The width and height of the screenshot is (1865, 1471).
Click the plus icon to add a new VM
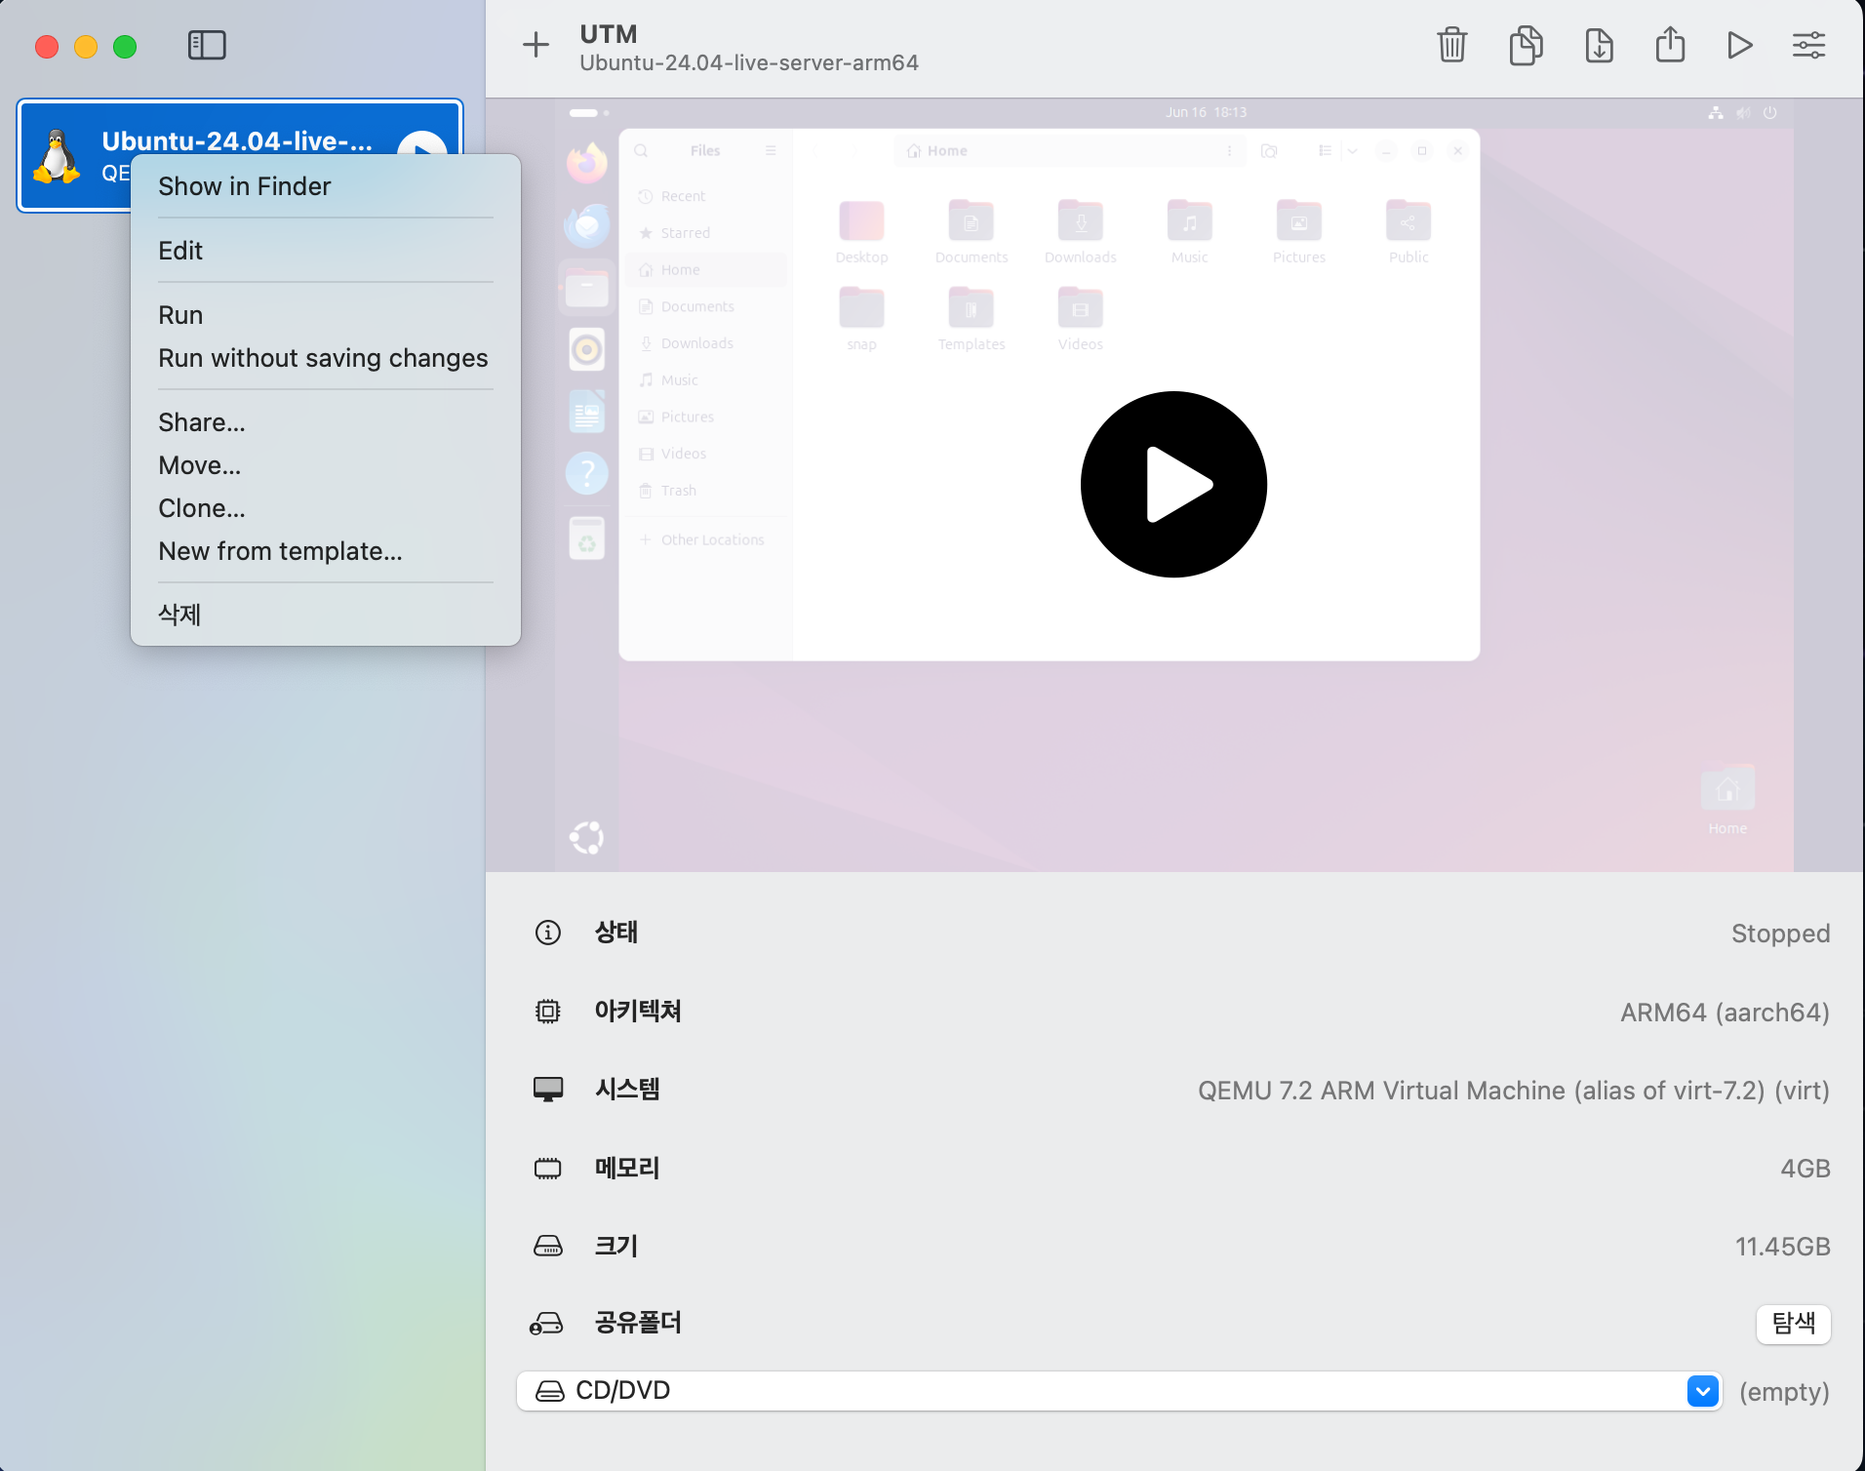pyautogui.click(x=536, y=45)
